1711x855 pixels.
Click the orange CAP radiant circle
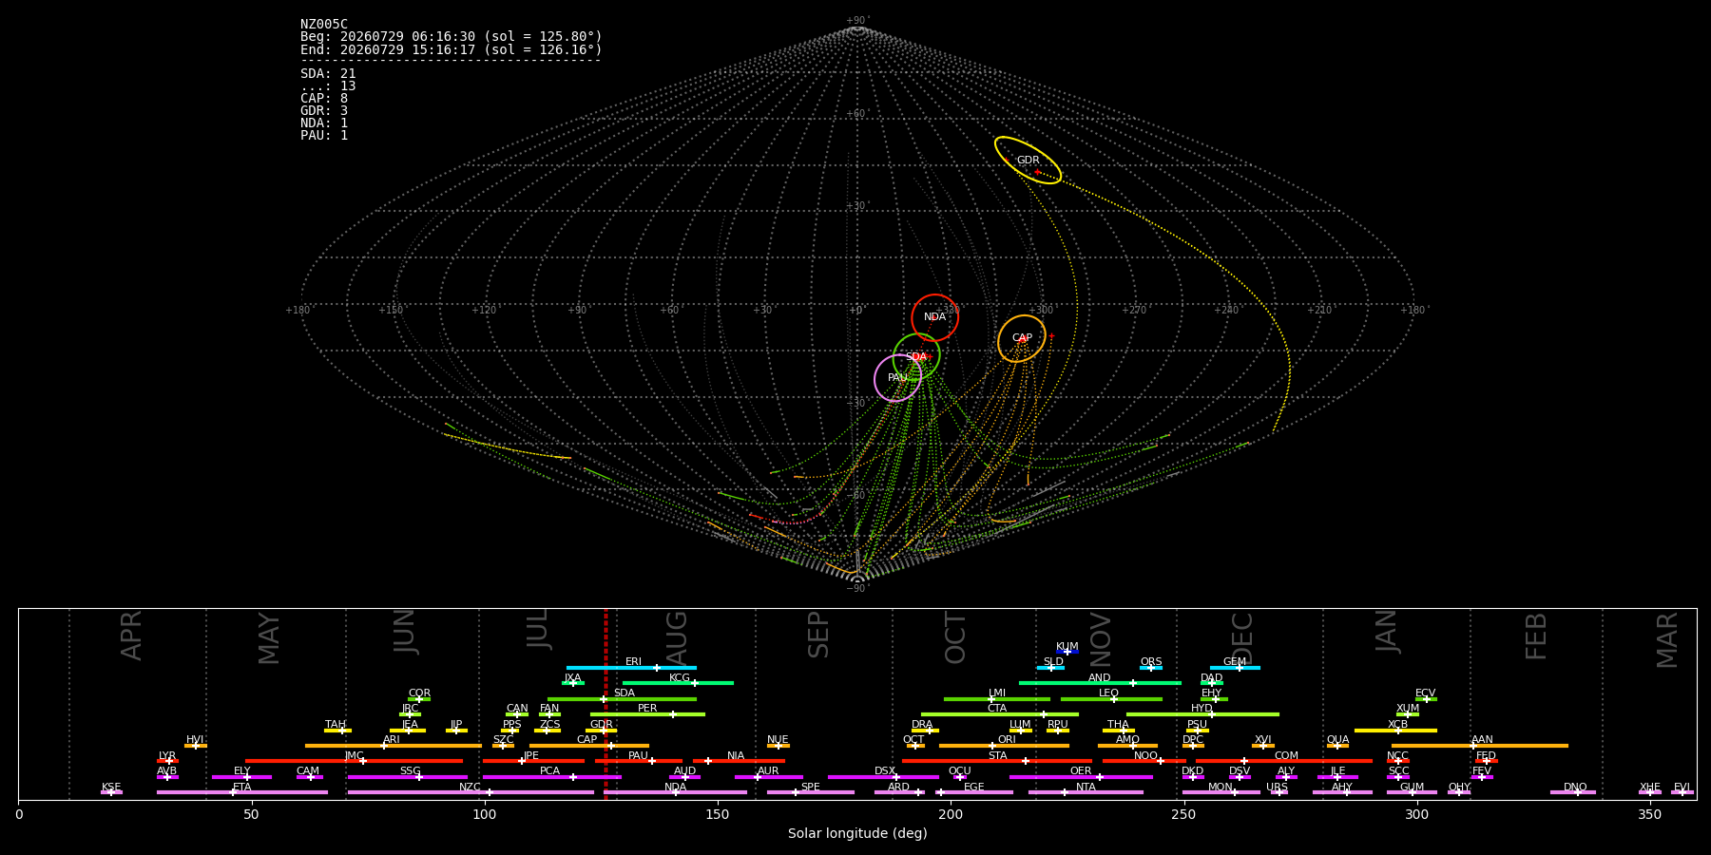(1022, 338)
